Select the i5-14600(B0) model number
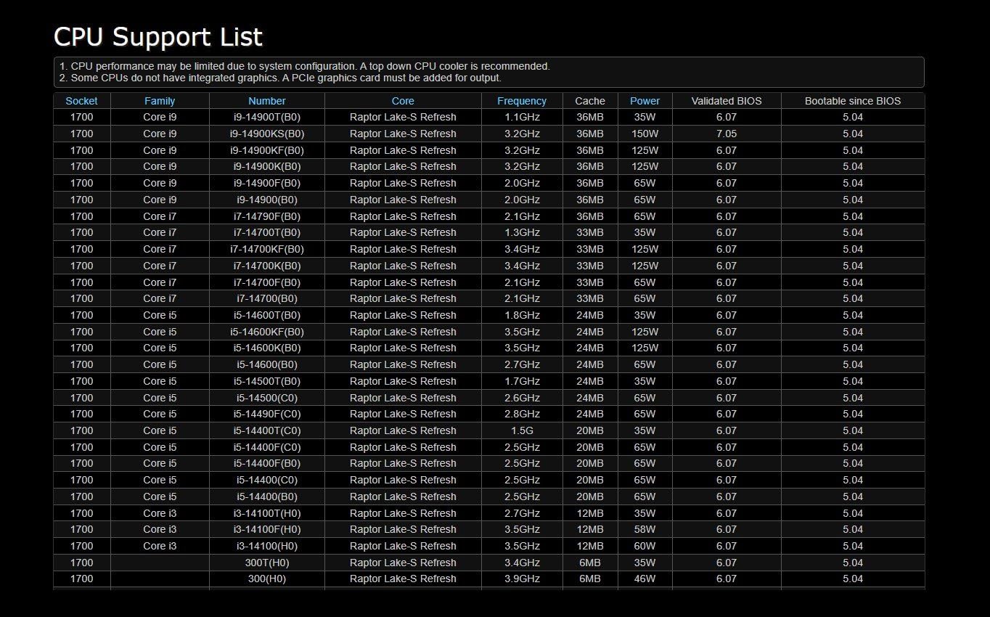Screen dimensions: 990x617 point(267,364)
